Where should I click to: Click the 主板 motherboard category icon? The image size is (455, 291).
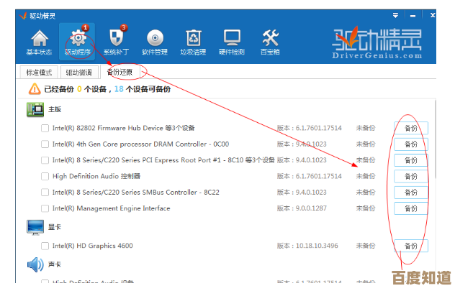35,109
